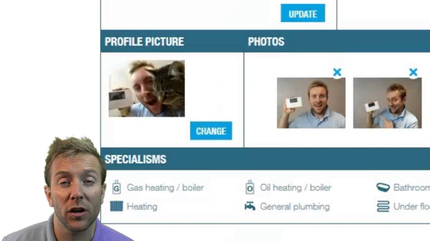Open the profile picture with the cat
Screen dimensions: 430x241
click(x=146, y=88)
